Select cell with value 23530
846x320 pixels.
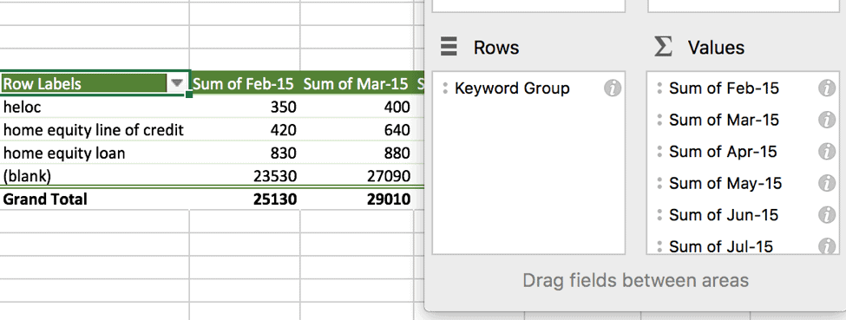coord(245,176)
